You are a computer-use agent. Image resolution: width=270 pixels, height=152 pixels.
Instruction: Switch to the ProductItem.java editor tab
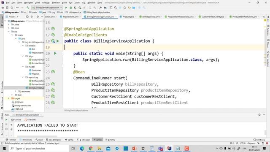(x=70, y=17)
